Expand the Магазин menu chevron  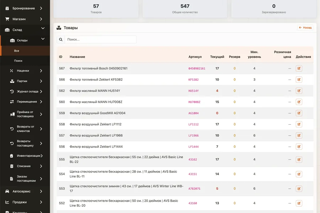[x=41, y=19]
